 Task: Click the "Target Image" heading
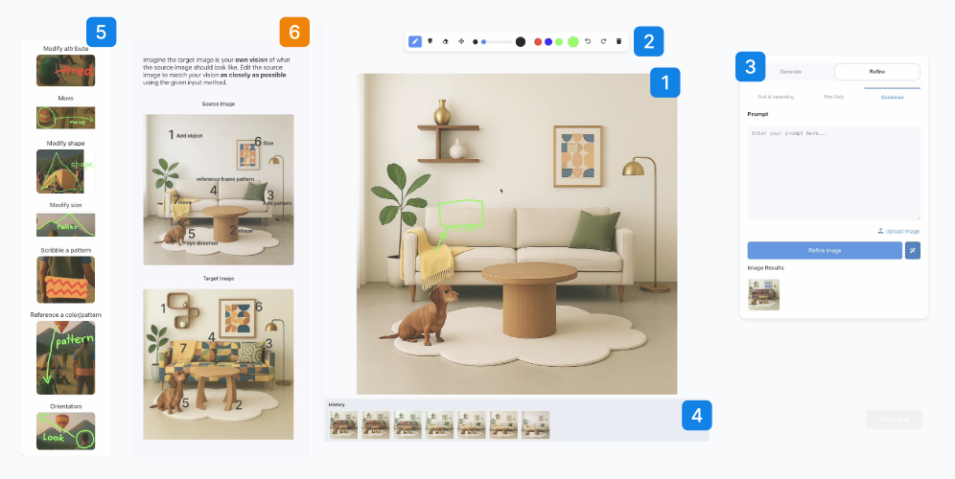pos(218,278)
